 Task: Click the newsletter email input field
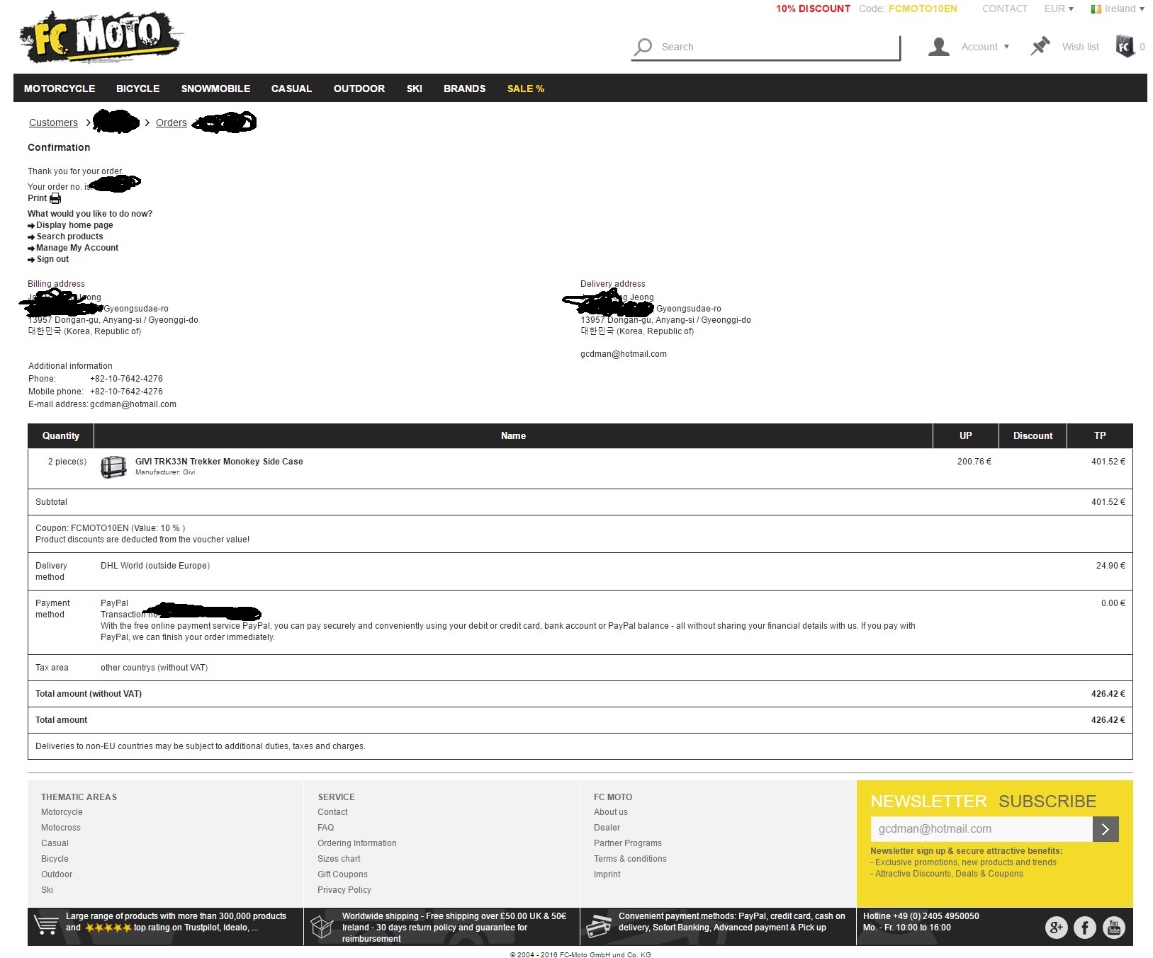click(981, 829)
